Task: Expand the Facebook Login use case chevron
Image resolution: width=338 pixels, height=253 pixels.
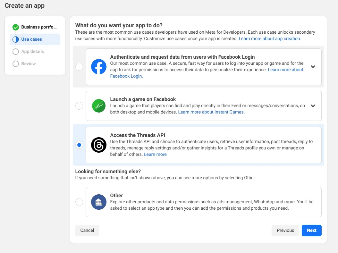Action: (313, 67)
